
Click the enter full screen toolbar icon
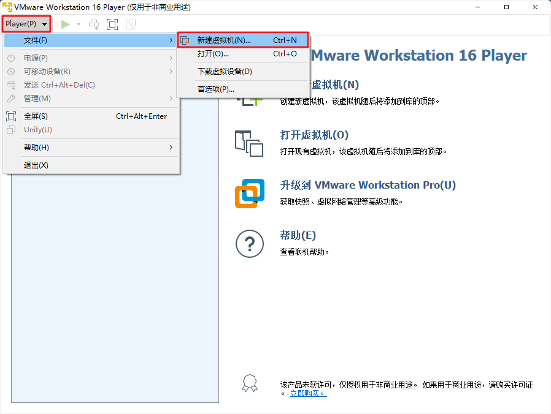pyautogui.click(x=112, y=24)
